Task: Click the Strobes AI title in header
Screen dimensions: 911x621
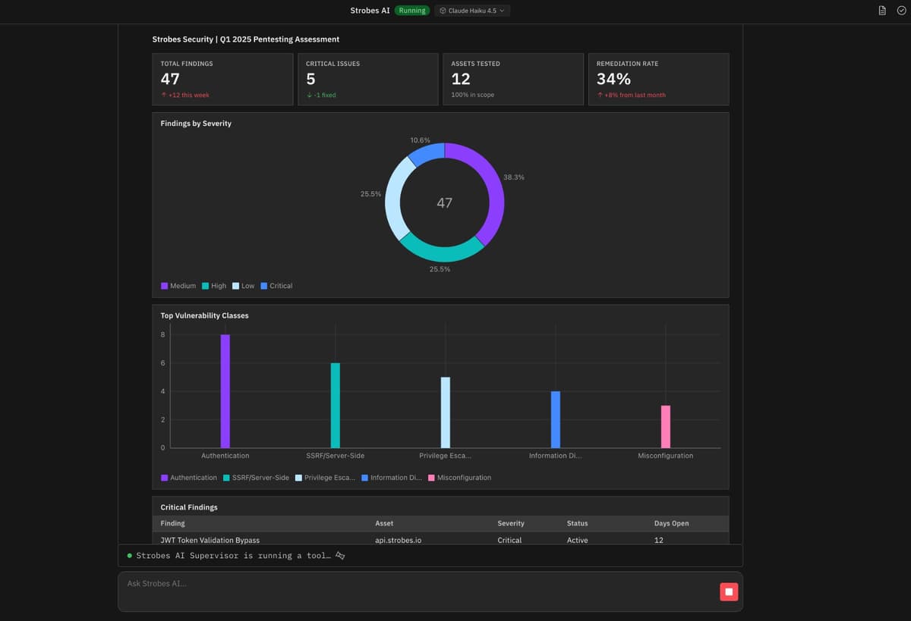Action: click(370, 11)
